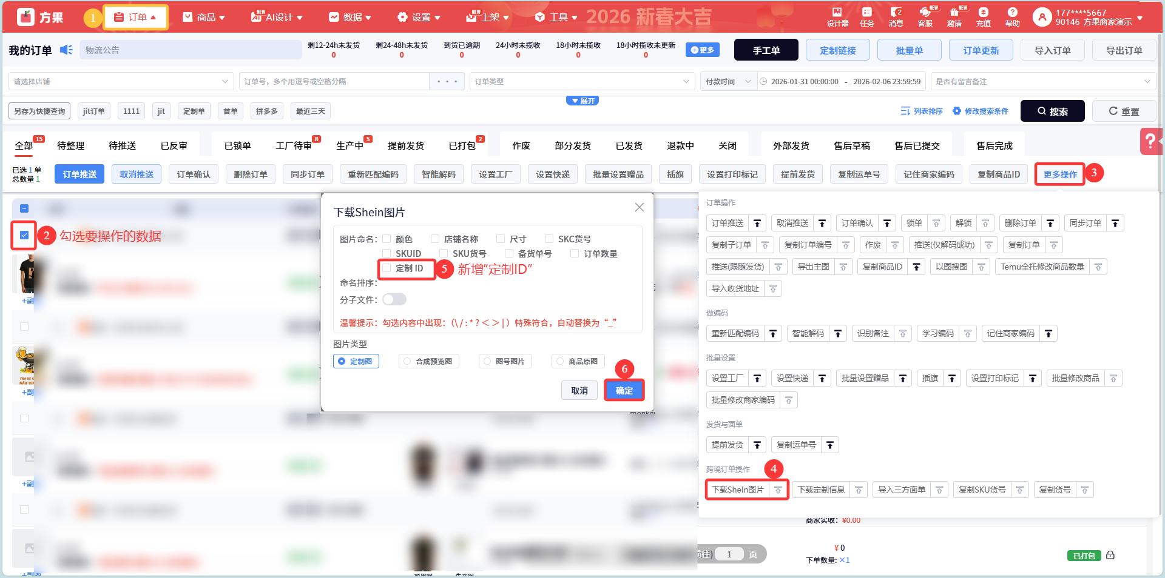This screenshot has height=578, width=1165.
Task: Open the 请选择店铺 shop selector
Action: [x=121, y=81]
